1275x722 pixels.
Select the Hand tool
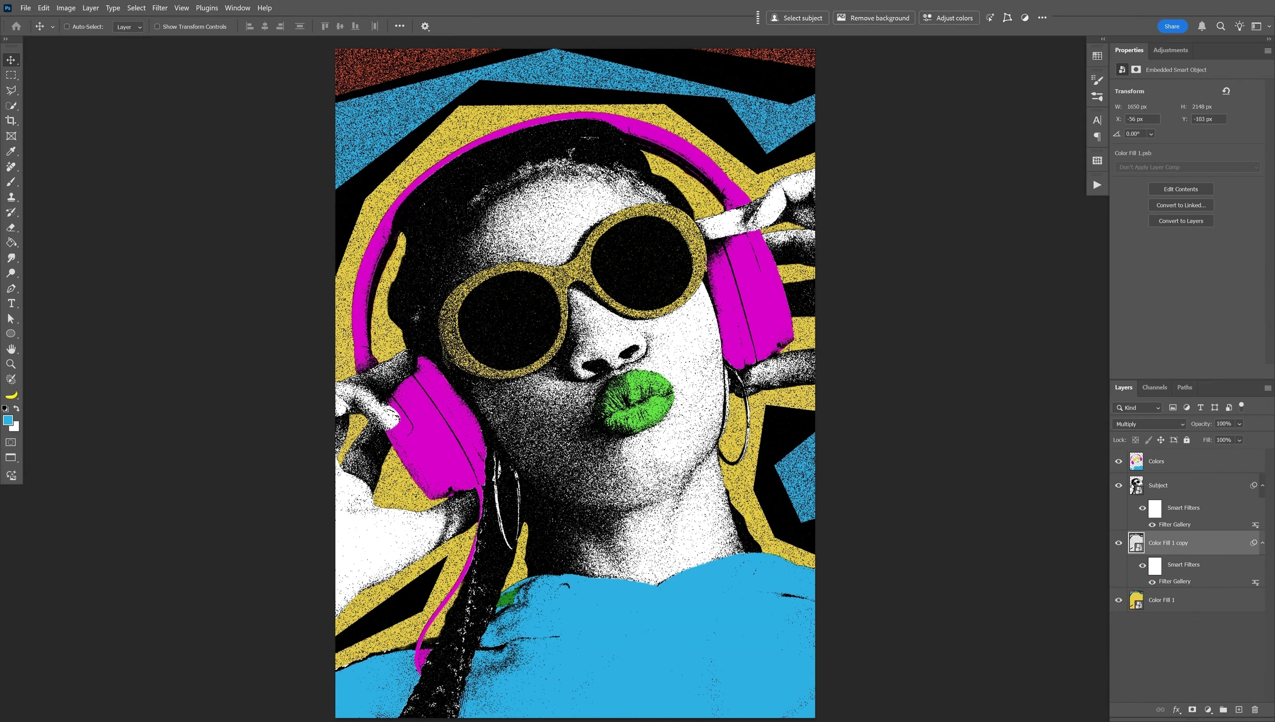(x=11, y=349)
